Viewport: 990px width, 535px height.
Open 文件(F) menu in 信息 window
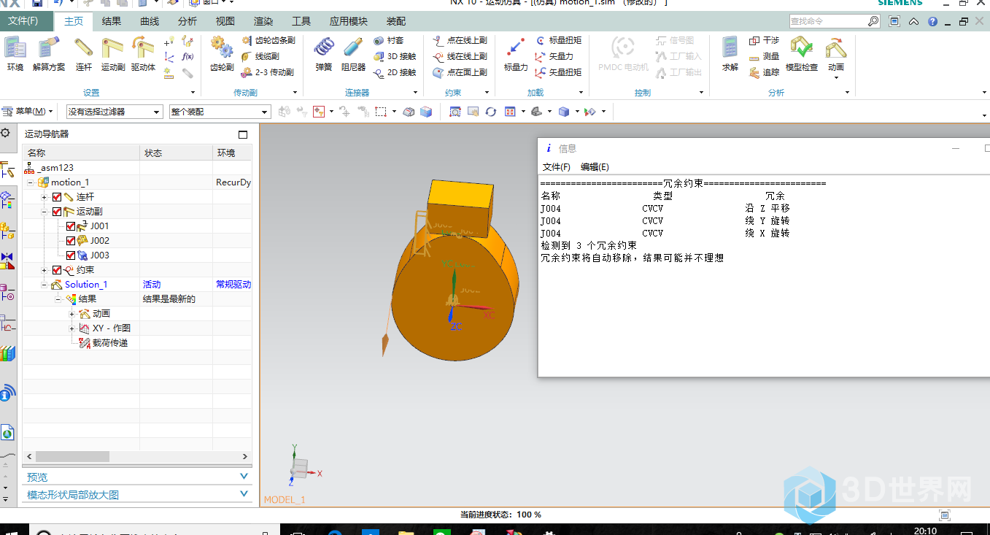click(557, 167)
